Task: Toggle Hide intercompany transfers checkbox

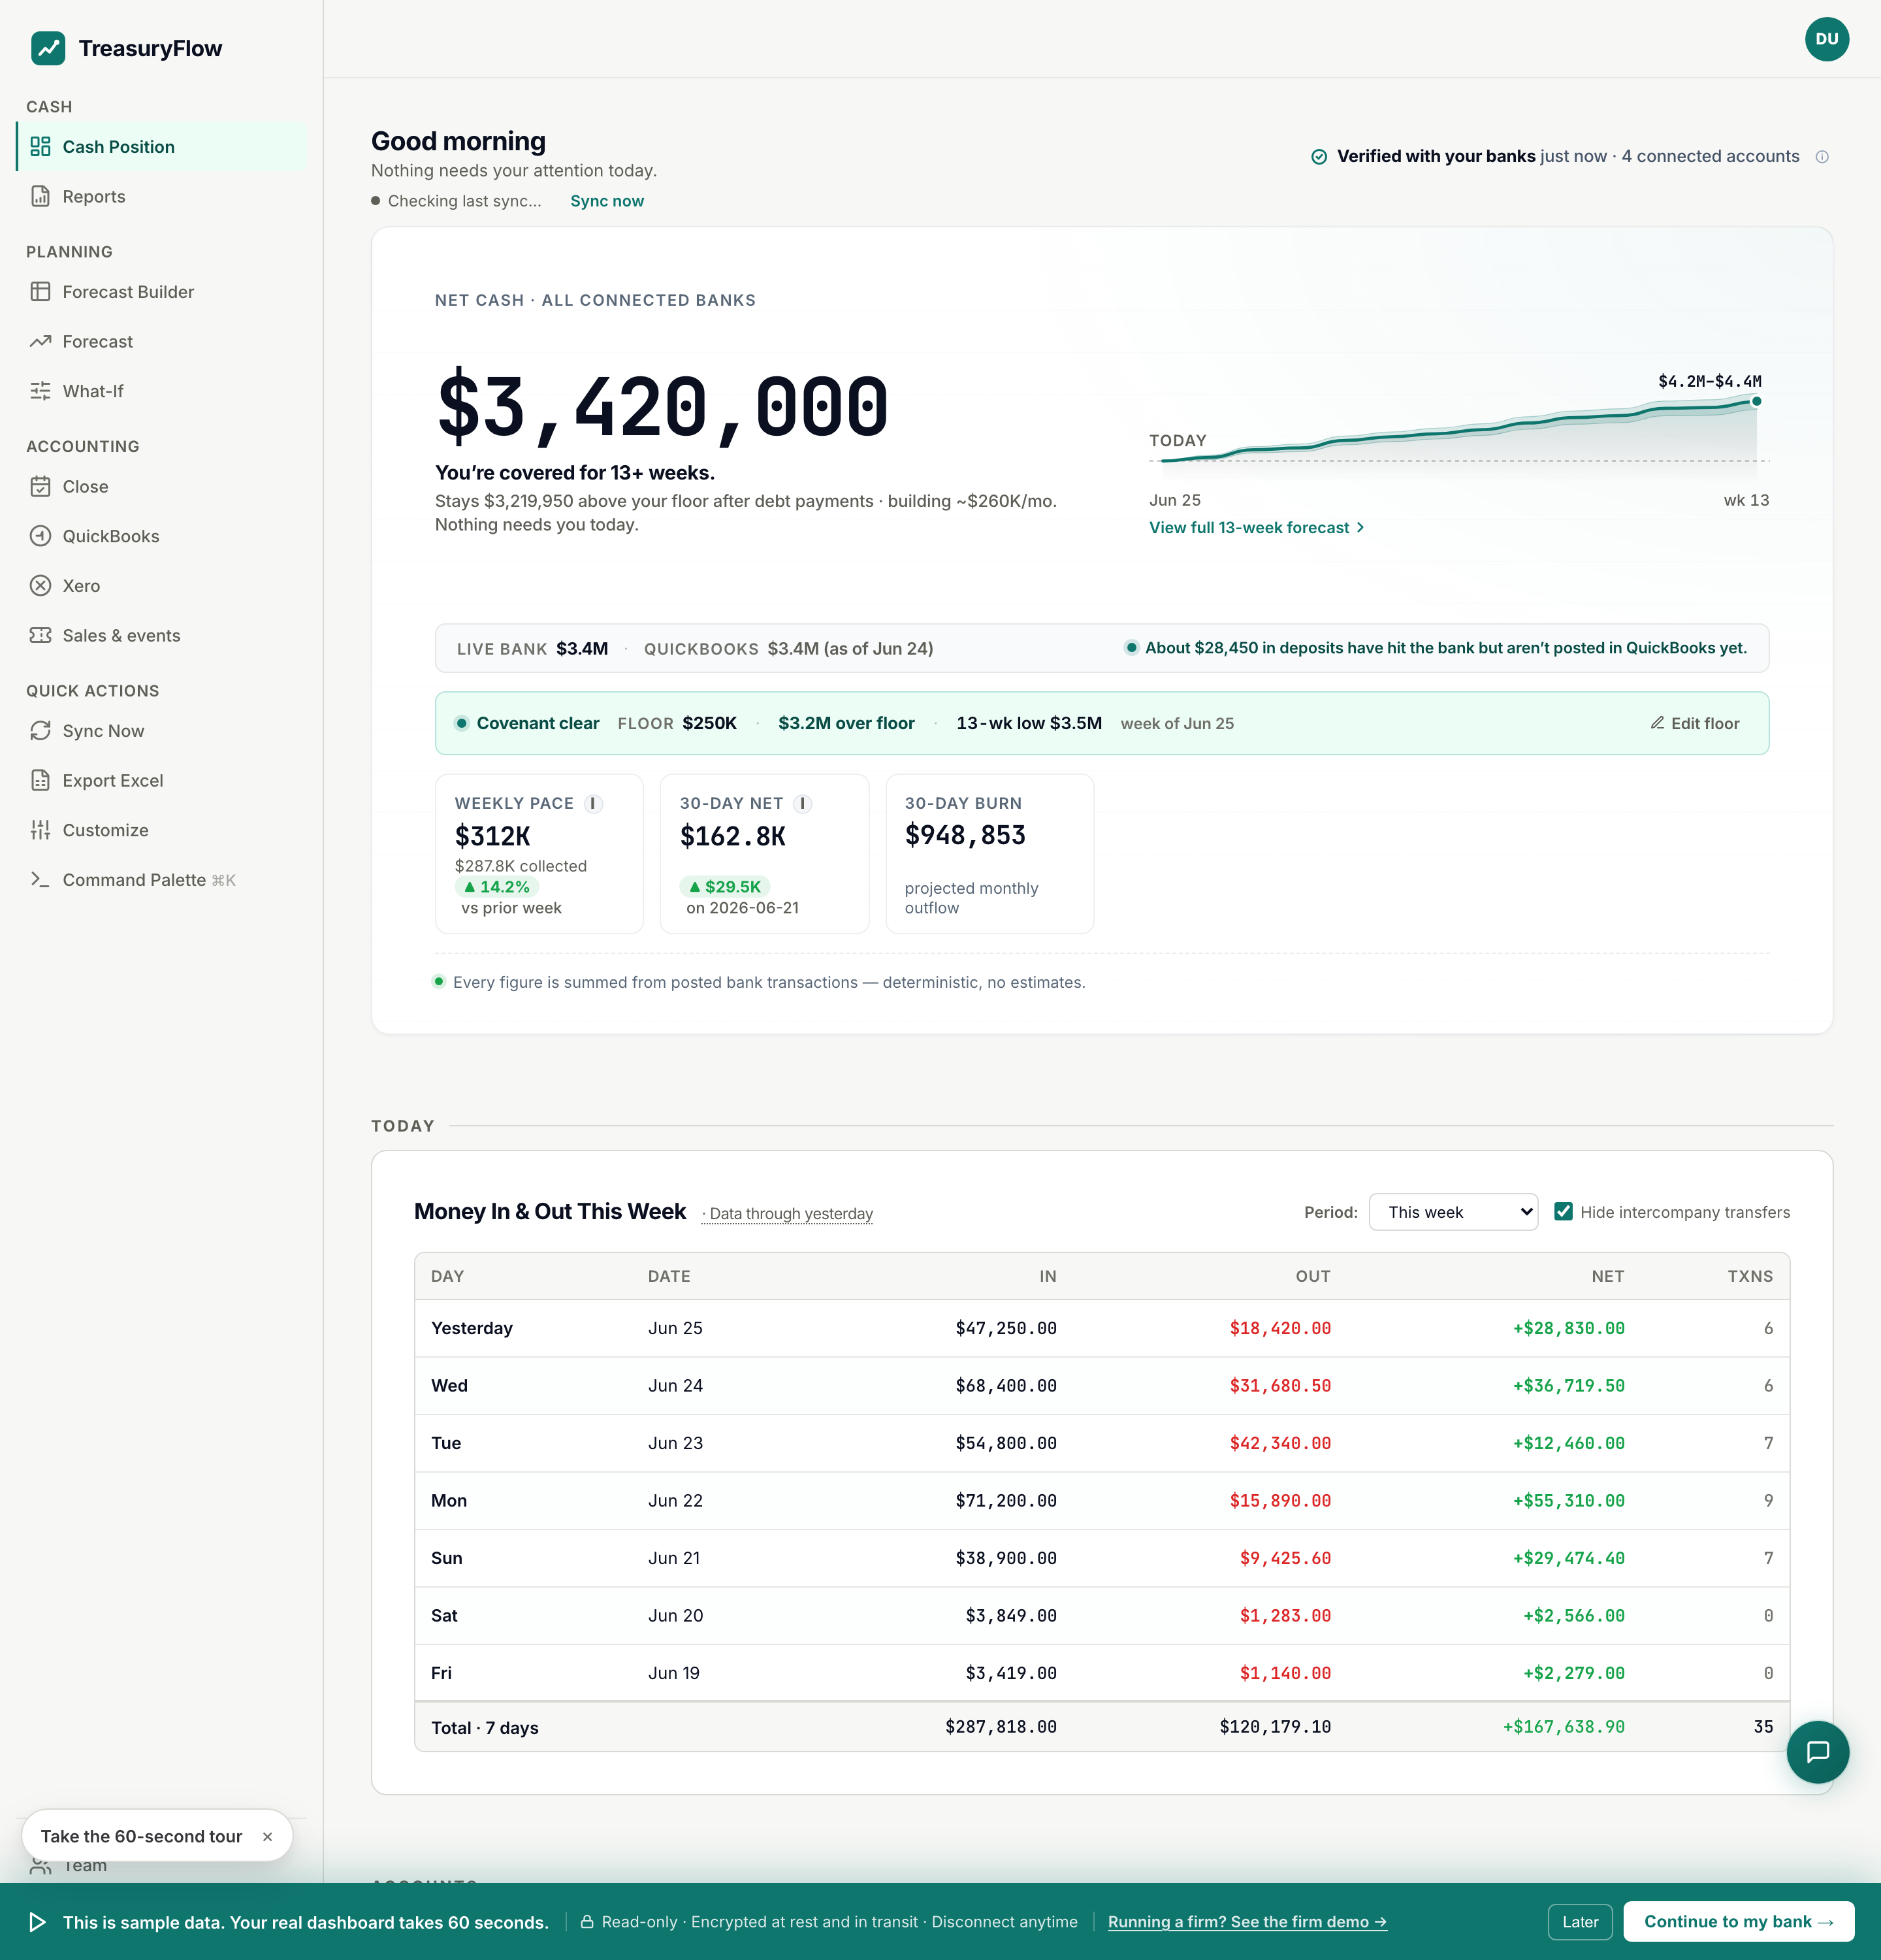Action: click(1564, 1212)
